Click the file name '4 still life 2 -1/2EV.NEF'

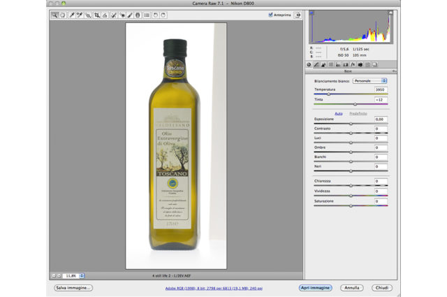point(171,276)
